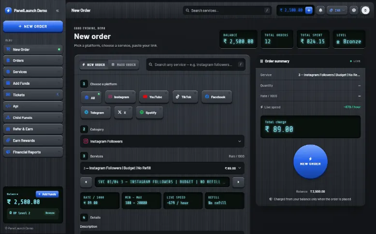Open Child Panels menu item

pyautogui.click(x=33, y=117)
